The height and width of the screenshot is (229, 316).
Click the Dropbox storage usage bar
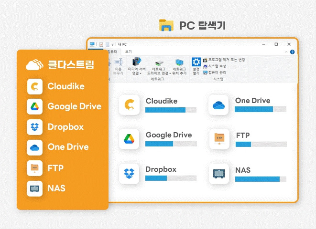171,178
